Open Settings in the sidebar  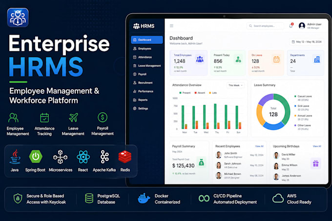point(147,108)
